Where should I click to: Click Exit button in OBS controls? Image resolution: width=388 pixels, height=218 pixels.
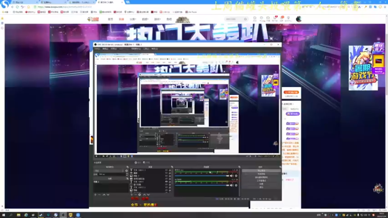coord(261,187)
